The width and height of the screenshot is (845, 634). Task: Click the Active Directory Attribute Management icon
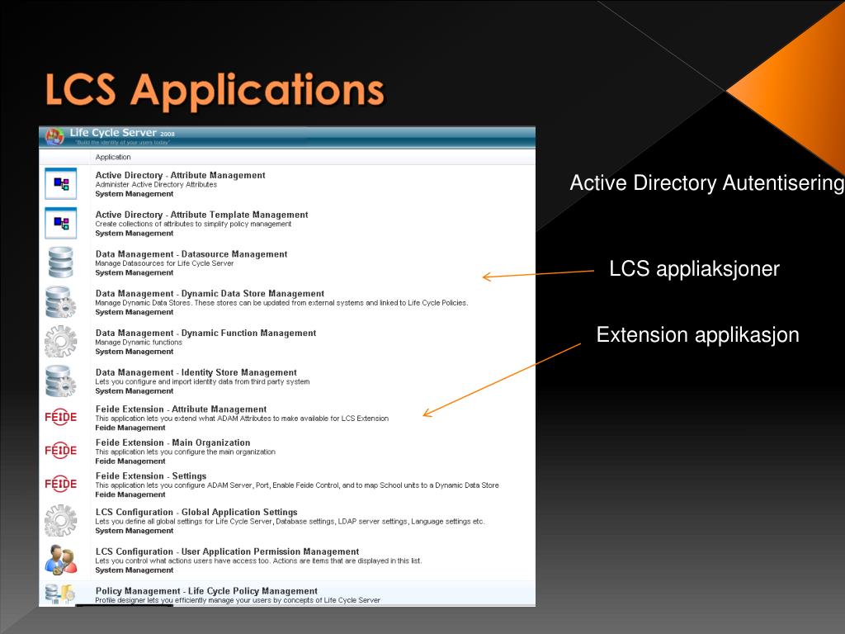pos(61,184)
